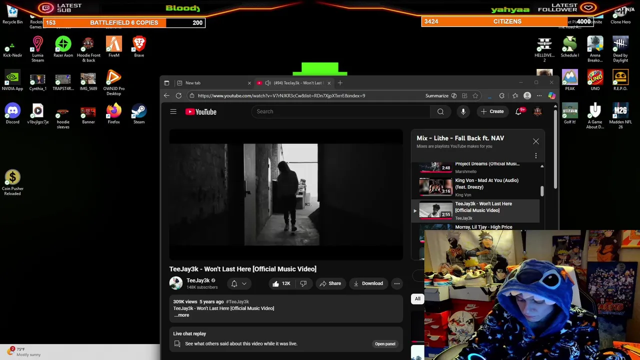Open YouTube notifications bell
The image size is (640, 360).
(x=518, y=111)
